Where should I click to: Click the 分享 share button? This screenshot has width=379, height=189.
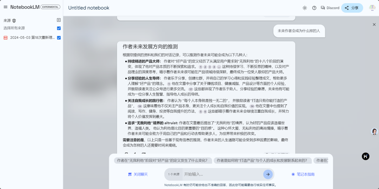coord(352,8)
